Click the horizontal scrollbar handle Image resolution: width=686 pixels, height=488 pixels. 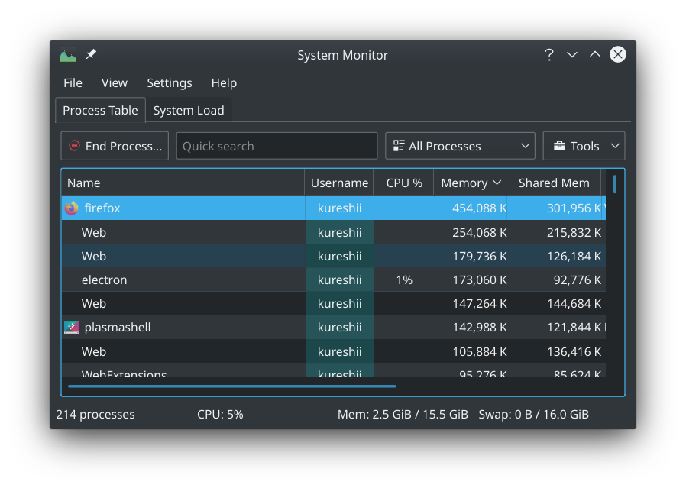(x=232, y=386)
